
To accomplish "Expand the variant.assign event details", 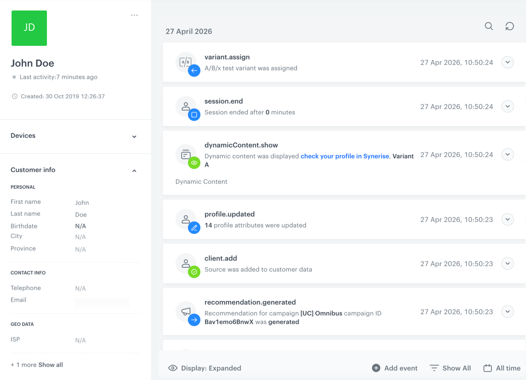I will [507, 62].
